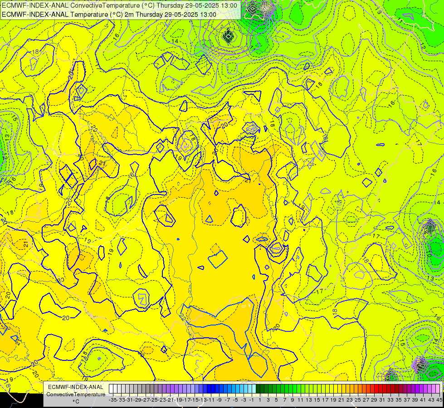Click the -5 legend value
444x408 pixels.
[235, 400]
